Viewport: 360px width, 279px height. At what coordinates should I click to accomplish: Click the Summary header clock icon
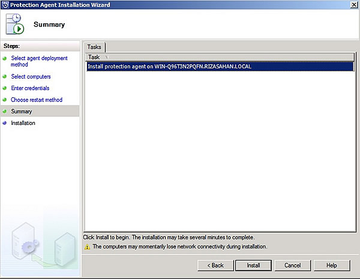(16, 25)
